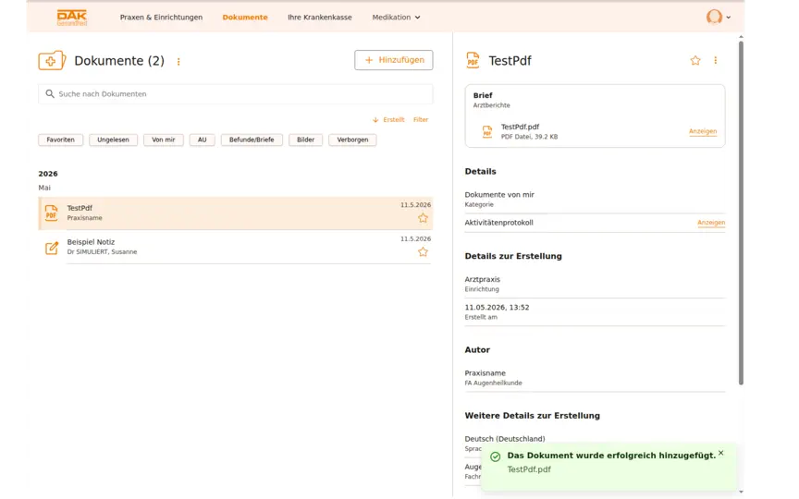The width and height of the screenshot is (799, 499).
Task: Toggle the Ungelesen filter chip
Action: pyautogui.click(x=113, y=140)
